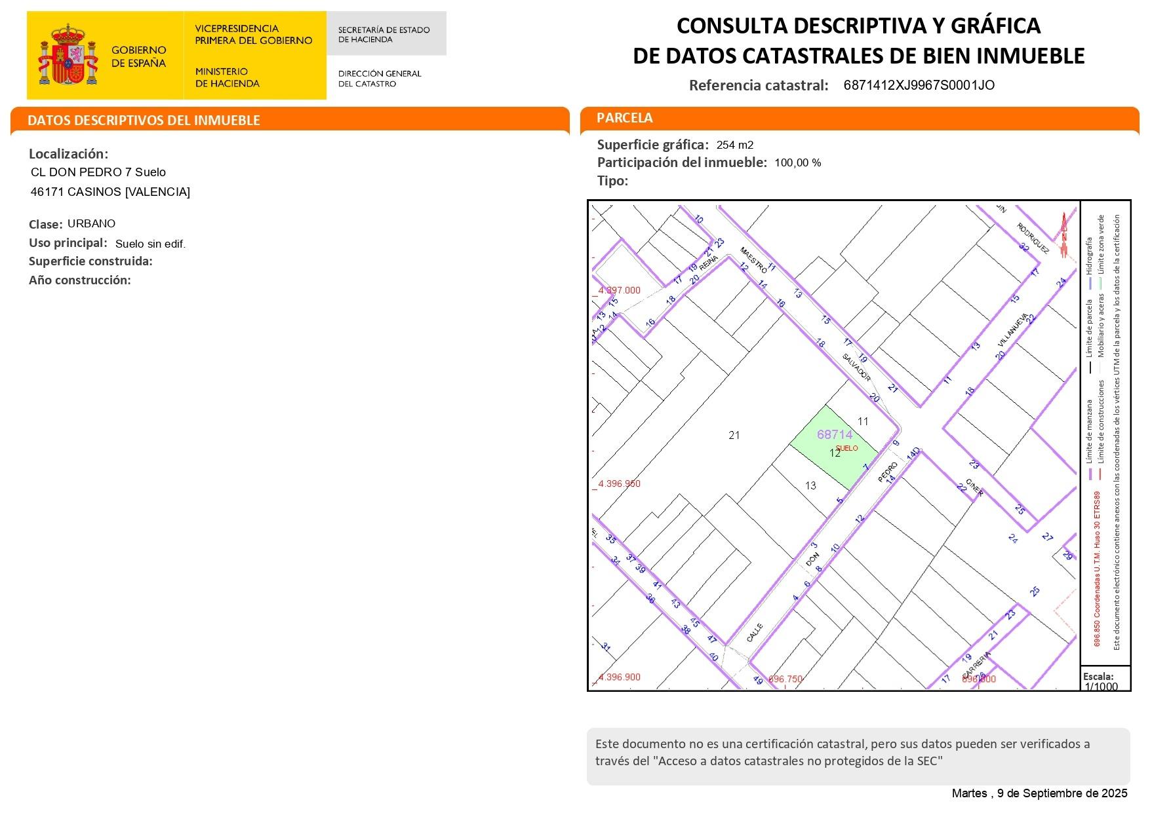Click the address CL DON PEDRO 7 Suelo
Viewport: 1152px width, 813px height.
coord(98,172)
